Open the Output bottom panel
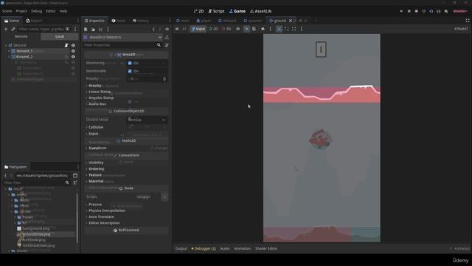Image resolution: width=472 pixels, height=266 pixels. (181, 248)
